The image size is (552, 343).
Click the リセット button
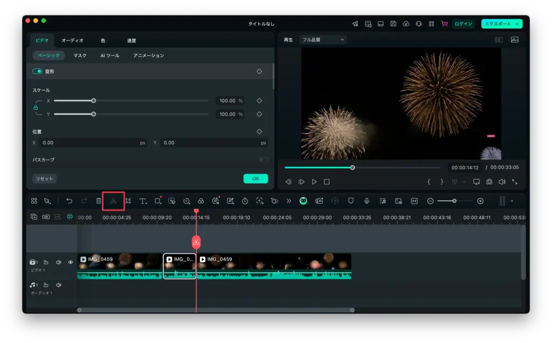(44, 179)
